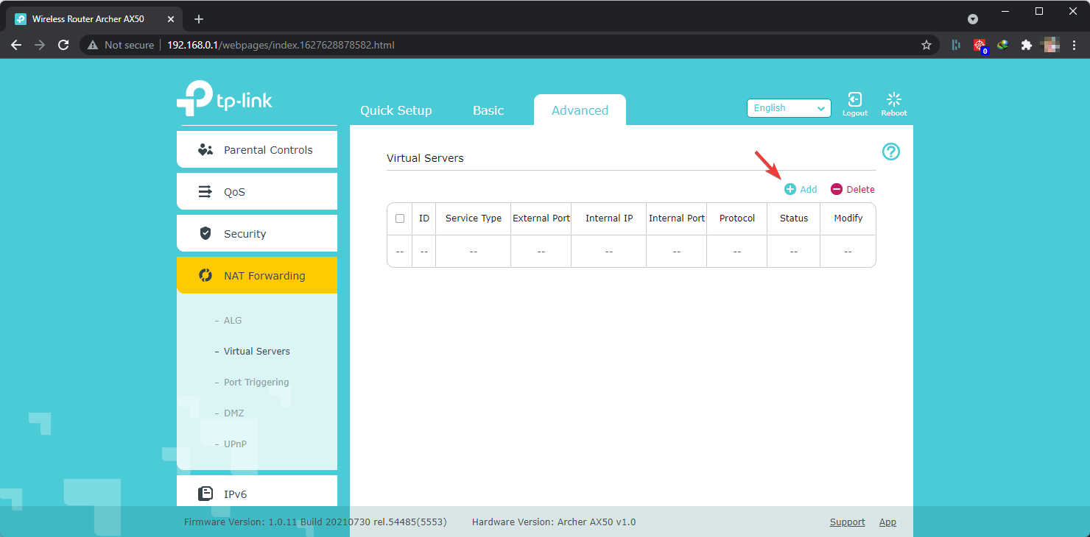This screenshot has height=537, width=1090.
Task: Switch to the Basic tab
Action: (488, 110)
